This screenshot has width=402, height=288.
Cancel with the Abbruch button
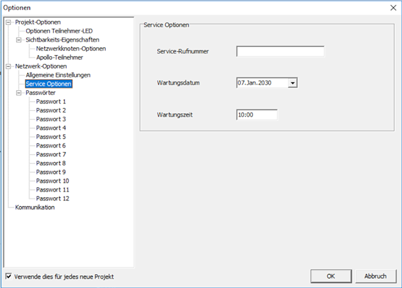click(x=376, y=276)
